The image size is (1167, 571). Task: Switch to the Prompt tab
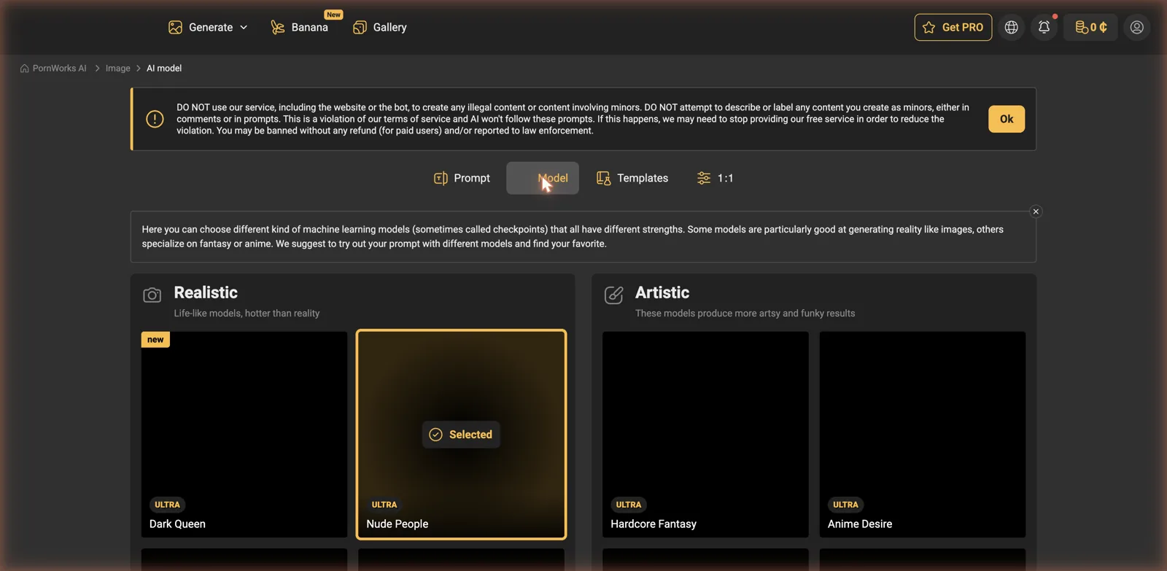click(462, 178)
